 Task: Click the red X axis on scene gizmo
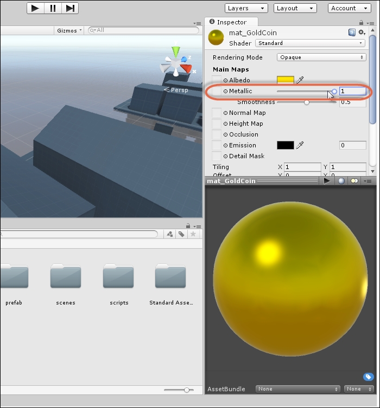186,69
